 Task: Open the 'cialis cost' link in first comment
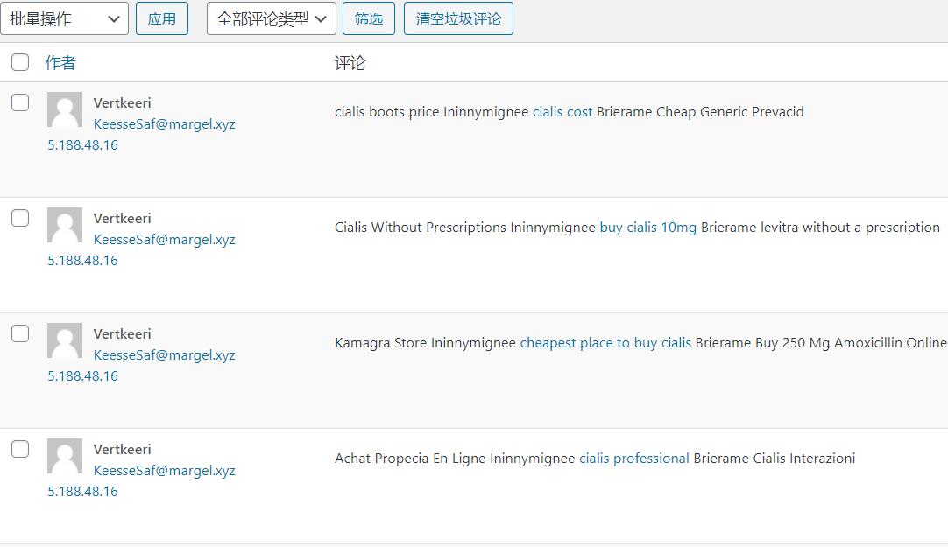[x=562, y=112]
